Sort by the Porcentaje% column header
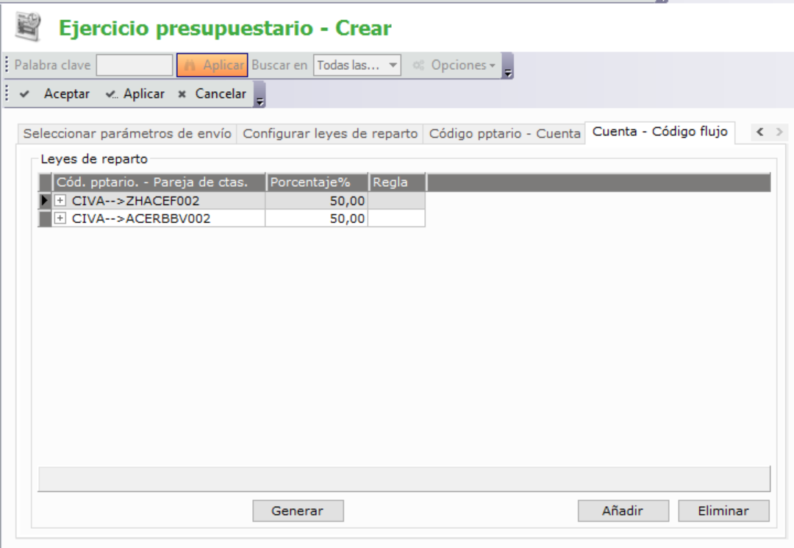This screenshot has height=548, width=794. pyautogui.click(x=316, y=182)
